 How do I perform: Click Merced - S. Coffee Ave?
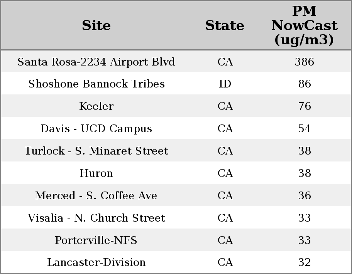click(96, 196)
